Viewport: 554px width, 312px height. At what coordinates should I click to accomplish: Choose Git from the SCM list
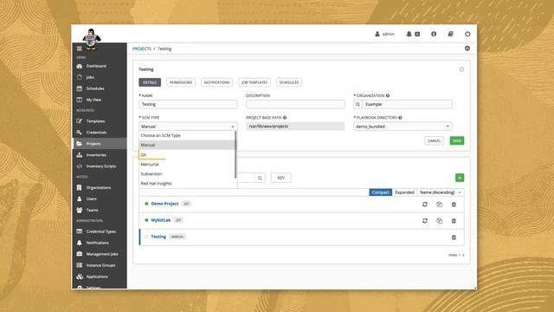187,154
